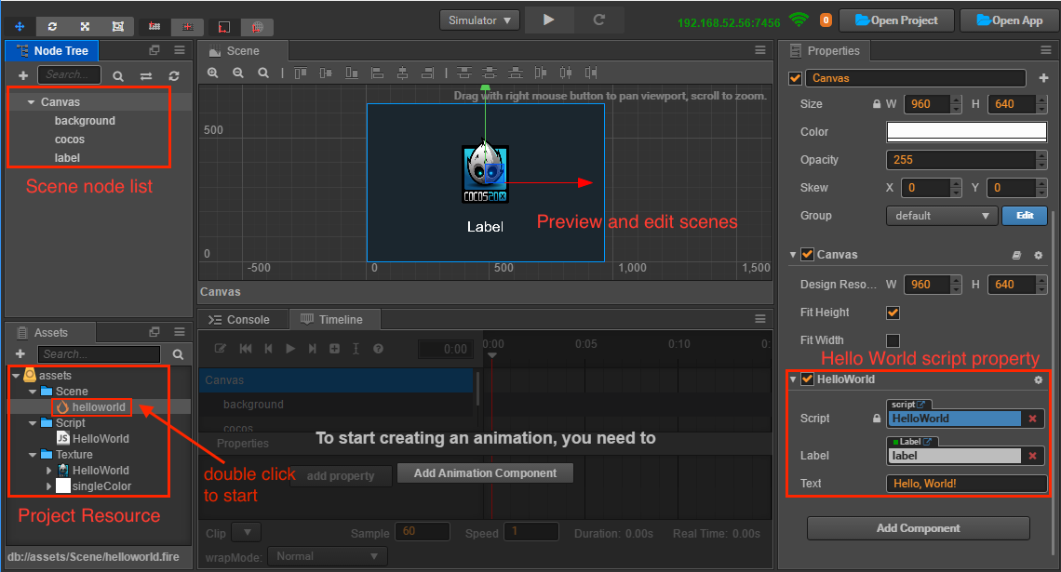Click the wifi connection status icon
This screenshot has width=1061, height=572.
pos(799,20)
